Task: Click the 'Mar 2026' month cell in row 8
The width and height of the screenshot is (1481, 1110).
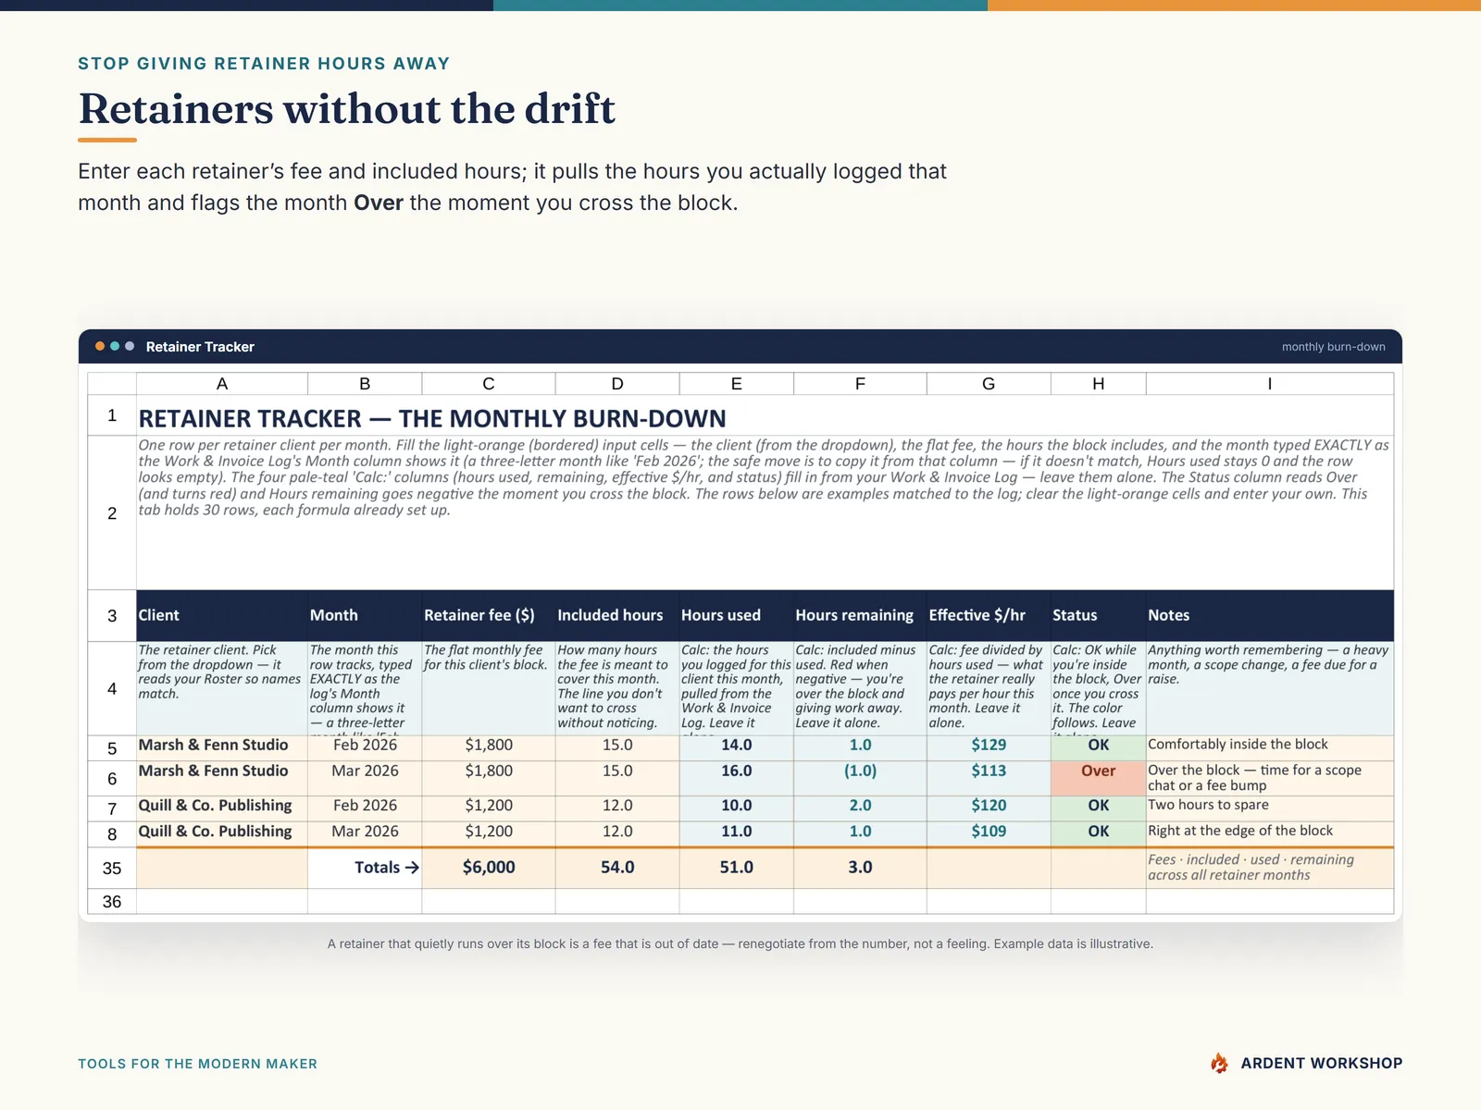Action: (x=365, y=834)
